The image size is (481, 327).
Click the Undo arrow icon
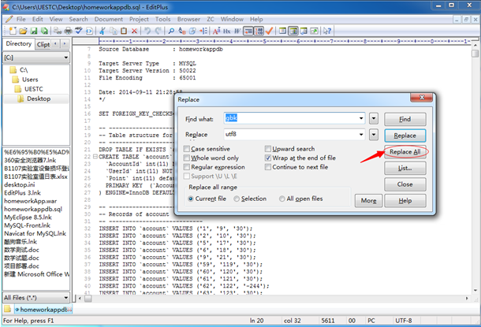[147, 30]
